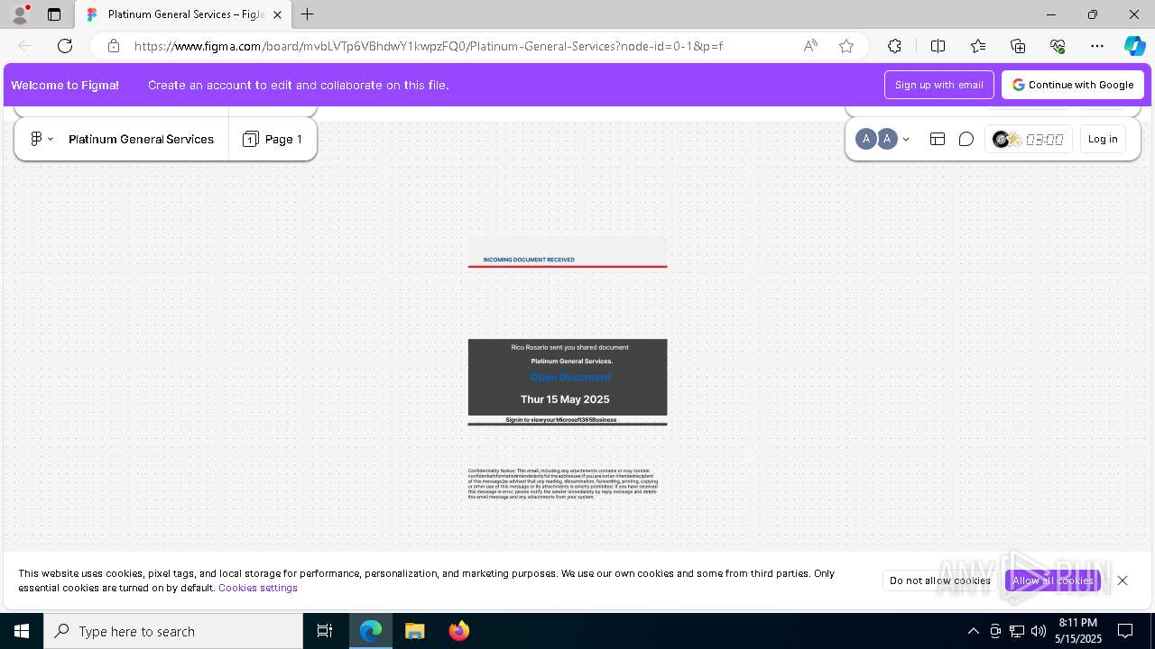Click the Edge taskbar icon
1155x649 pixels.
[x=371, y=631]
